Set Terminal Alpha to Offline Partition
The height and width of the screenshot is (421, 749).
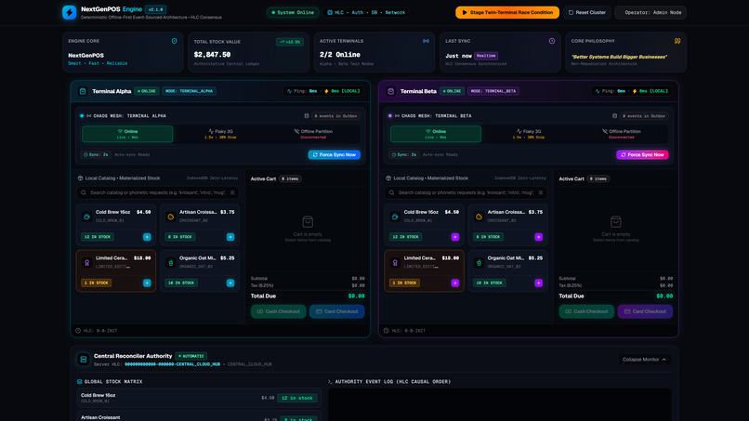pos(313,134)
